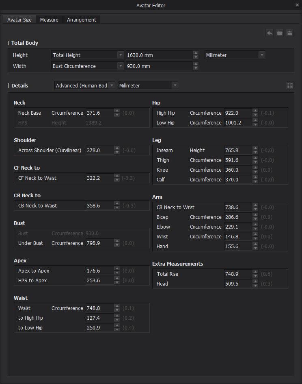Close the Avatar Editor window
The image size is (302, 384).
298,5
